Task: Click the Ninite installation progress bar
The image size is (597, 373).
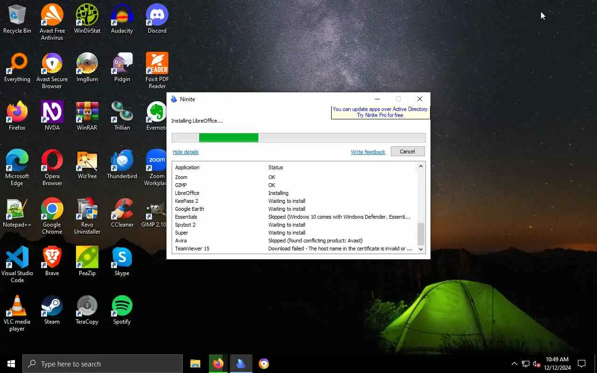Action: [298, 138]
